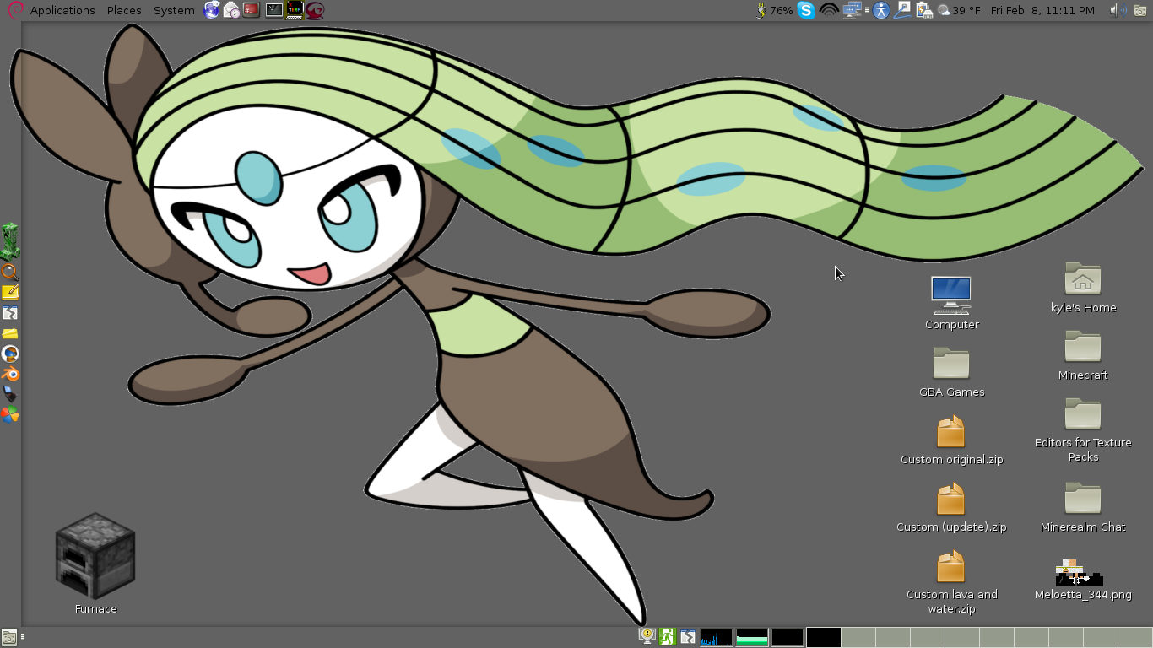Open the Applications menu
The height and width of the screenshot is (648, 1153).
point(62,10)
